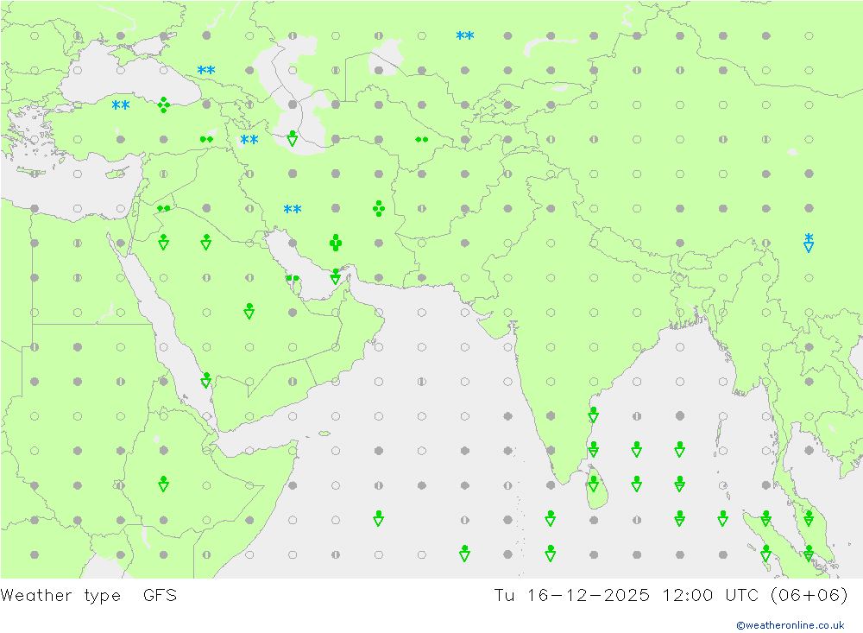Select the 'GFS' model label
Viewport: 863px width, 633px height.
point(160,595)
